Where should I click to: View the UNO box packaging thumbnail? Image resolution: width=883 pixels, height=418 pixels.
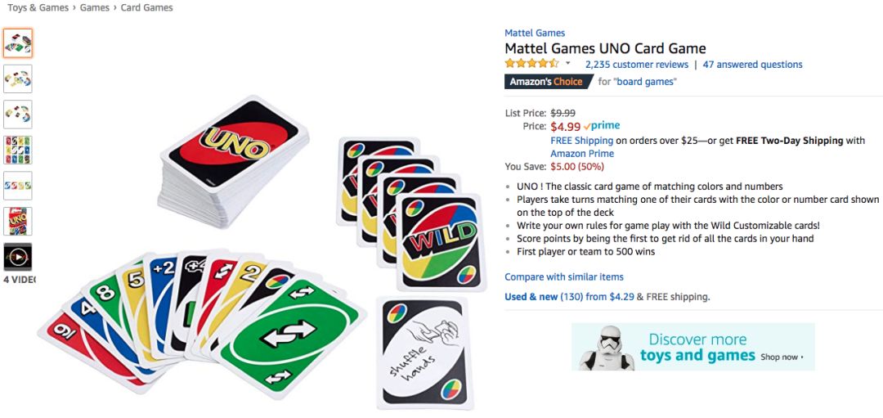(17, 221)
